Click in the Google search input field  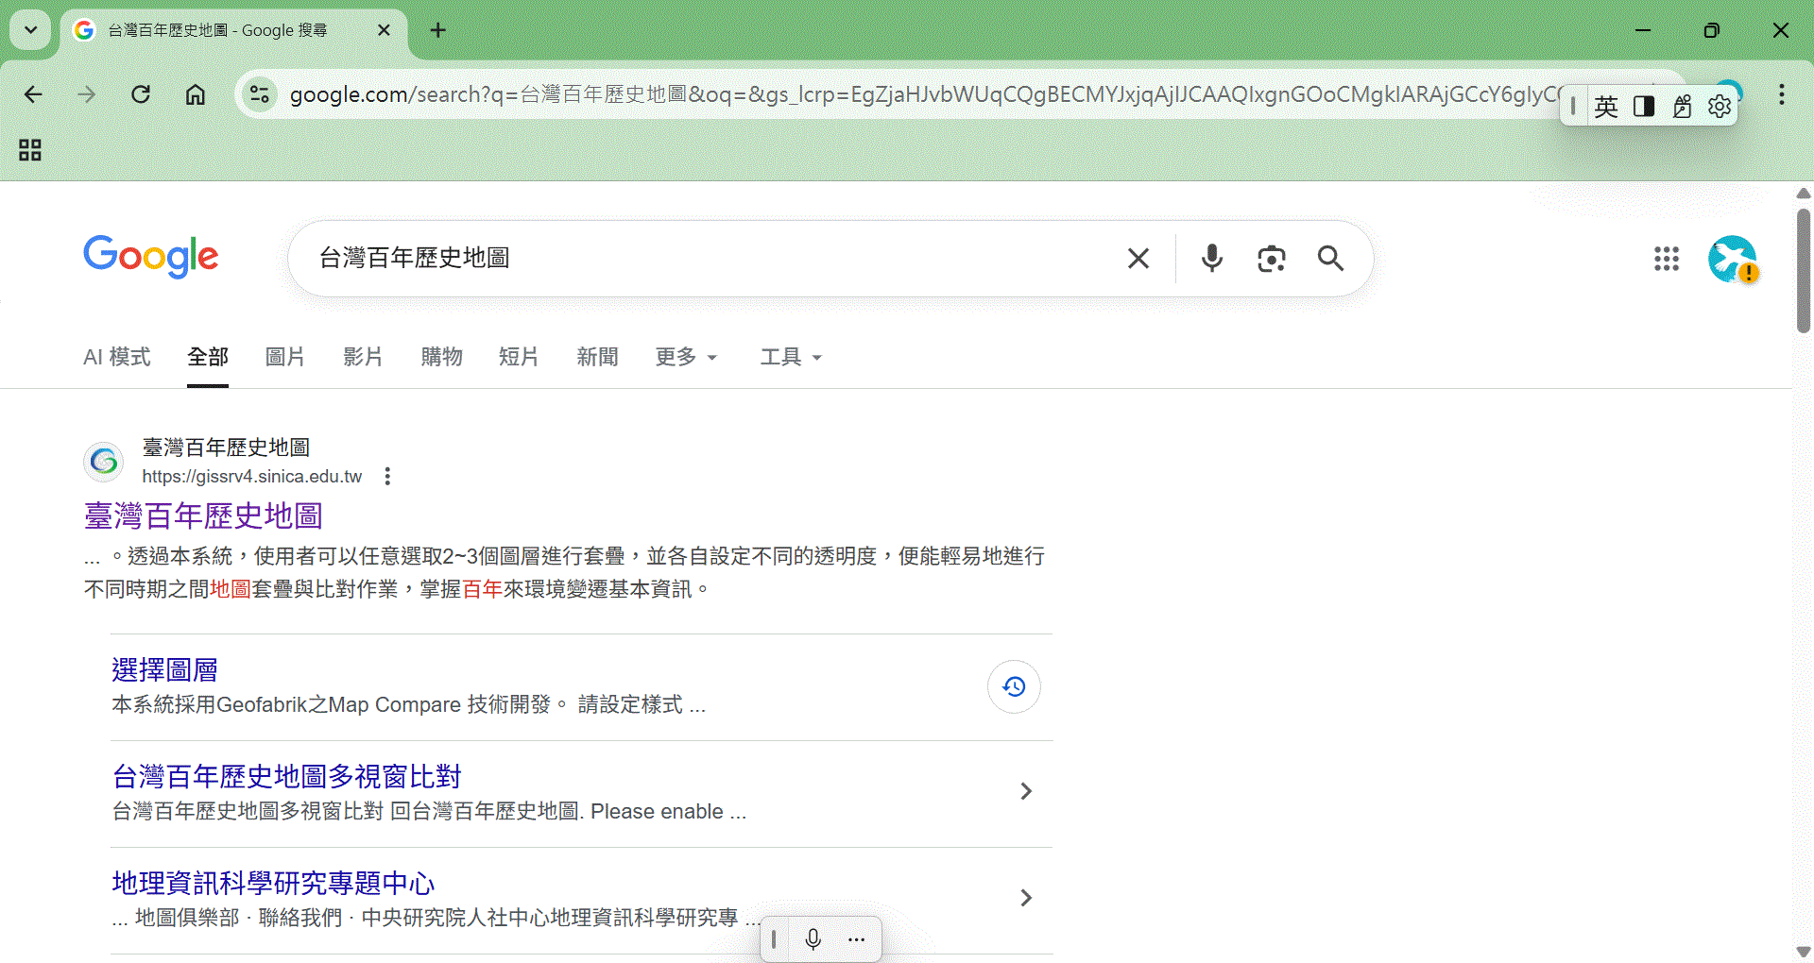coord(709,258)
